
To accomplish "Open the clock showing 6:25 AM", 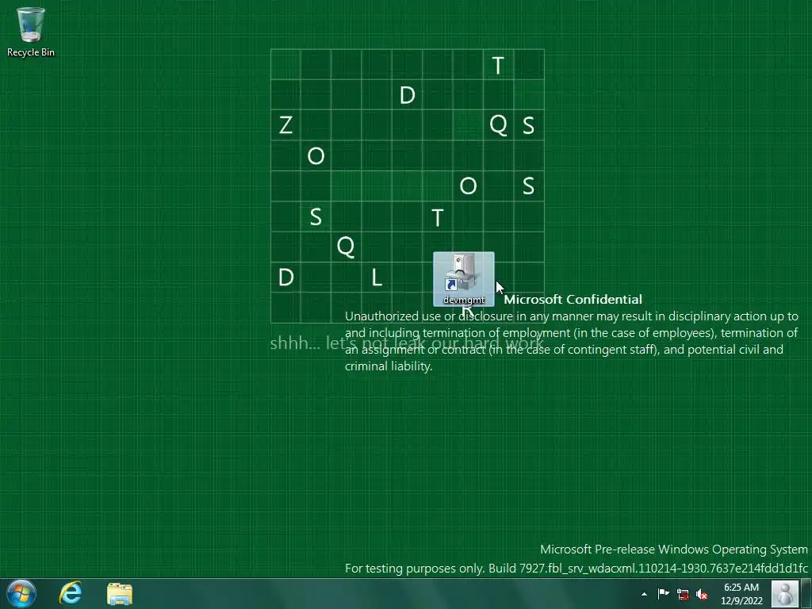I will (741, 594).
